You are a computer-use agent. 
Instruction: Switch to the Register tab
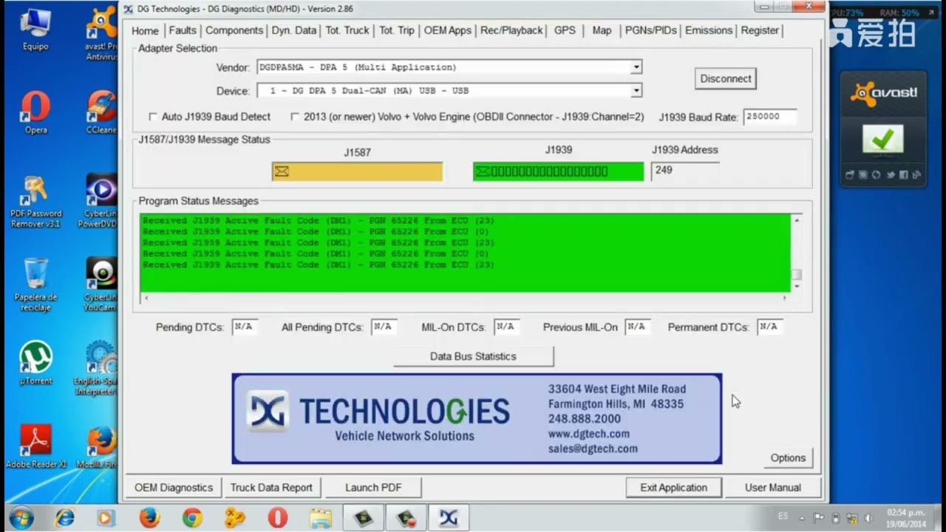[760, 30]
